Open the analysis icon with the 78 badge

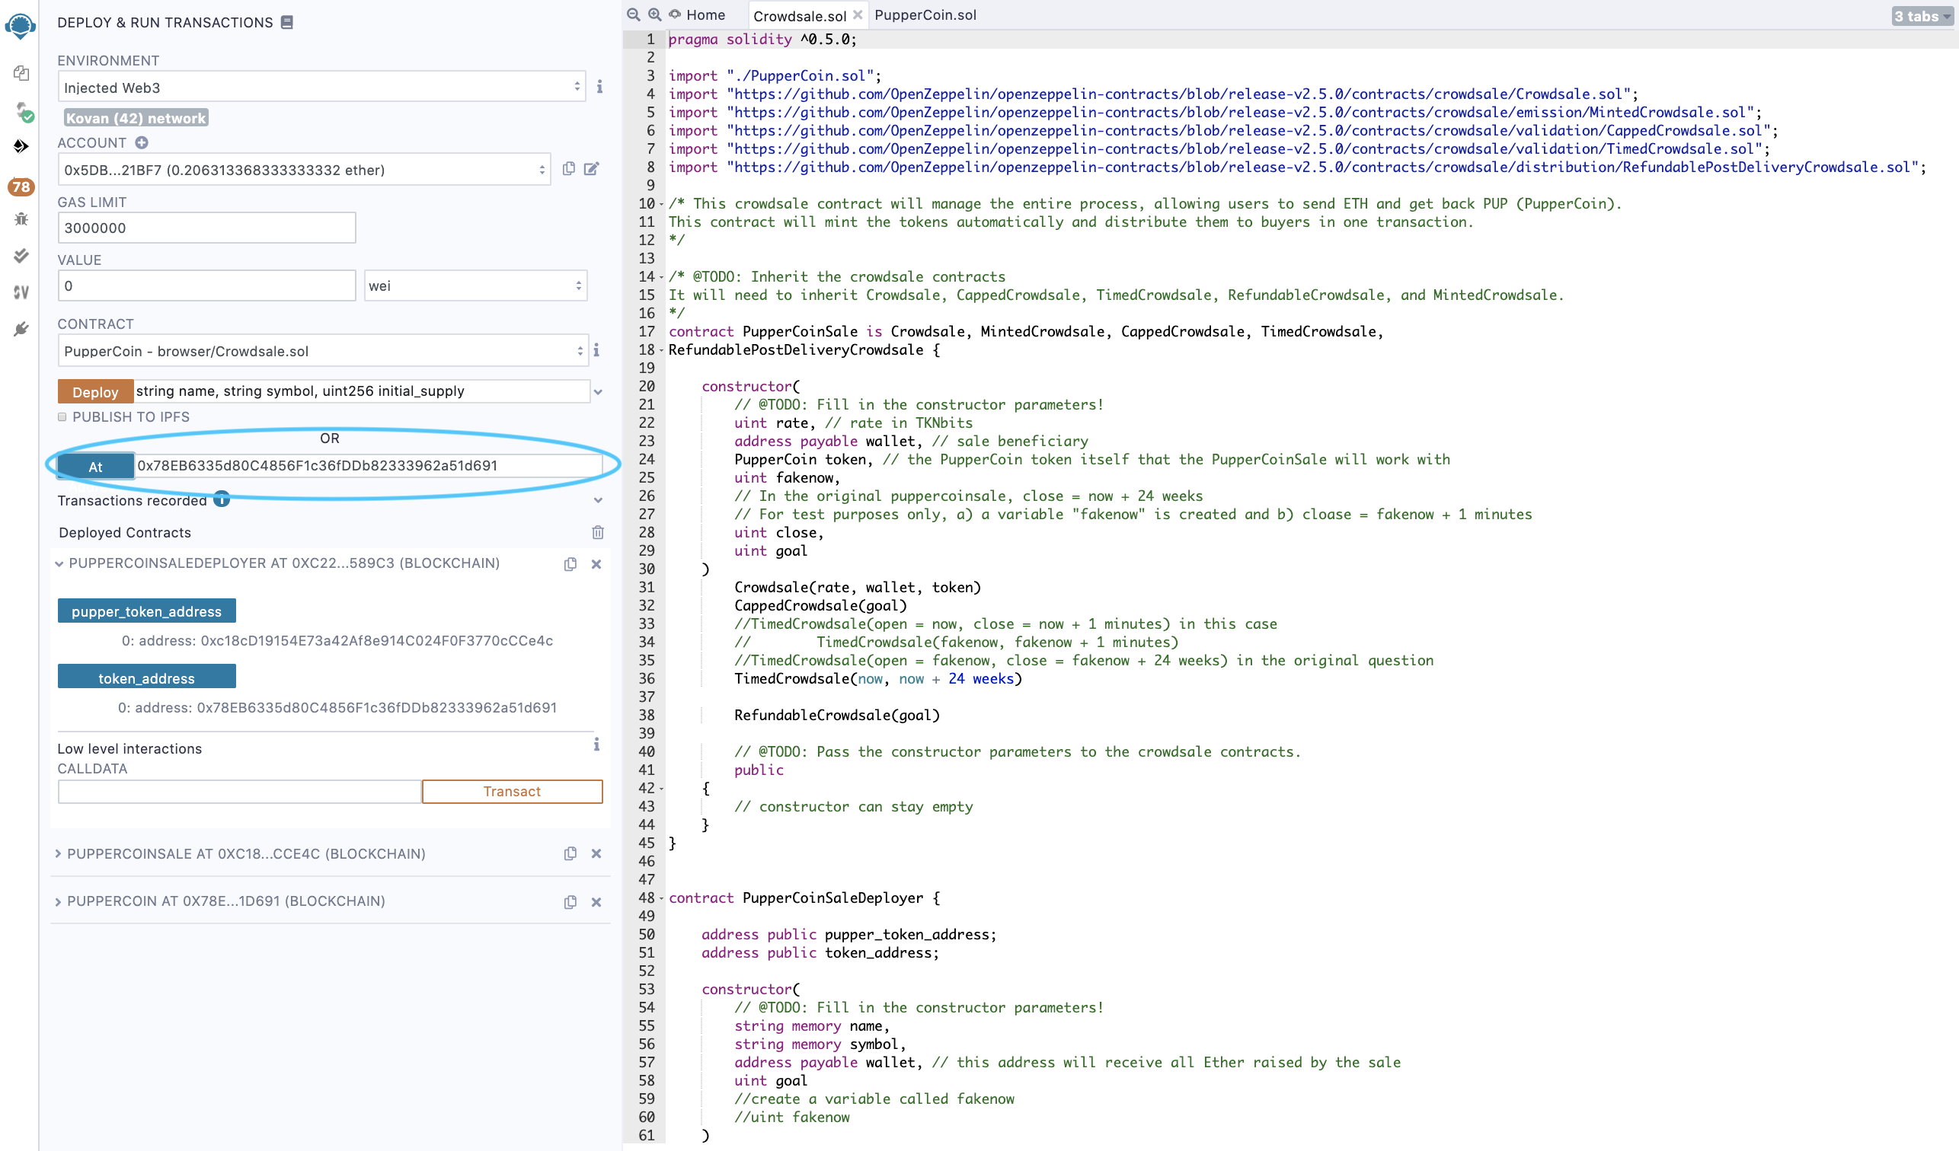(x=21, y=187)
